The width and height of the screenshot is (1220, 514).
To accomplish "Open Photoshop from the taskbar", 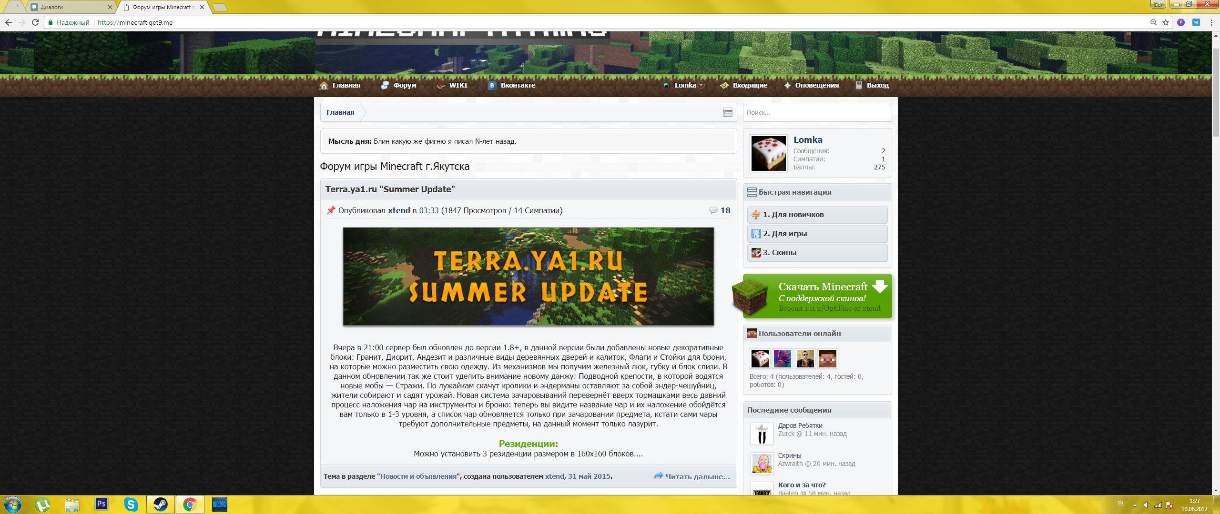I will [x=102, y=504].
